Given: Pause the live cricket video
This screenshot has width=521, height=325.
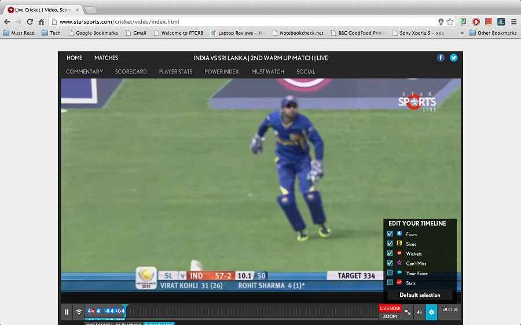Looking at the screenshot, I should pyautogui.click(x=67, y=312).
